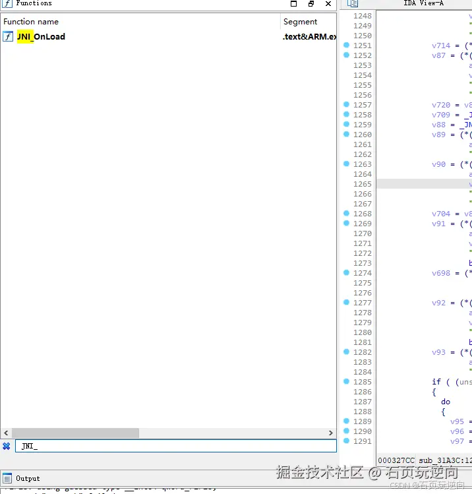Click variable v714 in pseudocode
This screenshot has width=472, height=494.
[x=441, y=46]
